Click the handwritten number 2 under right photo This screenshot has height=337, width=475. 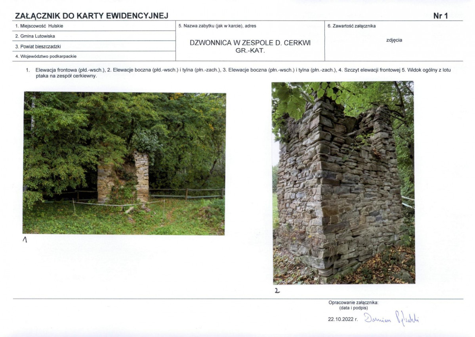[277, 291]
